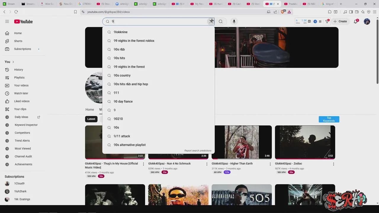Click in the YouTube search input field
Viewport: 379px width, 213px height.
158,21
